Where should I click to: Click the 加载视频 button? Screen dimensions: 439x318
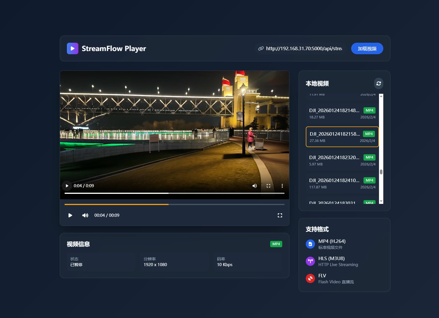[367, 48]
